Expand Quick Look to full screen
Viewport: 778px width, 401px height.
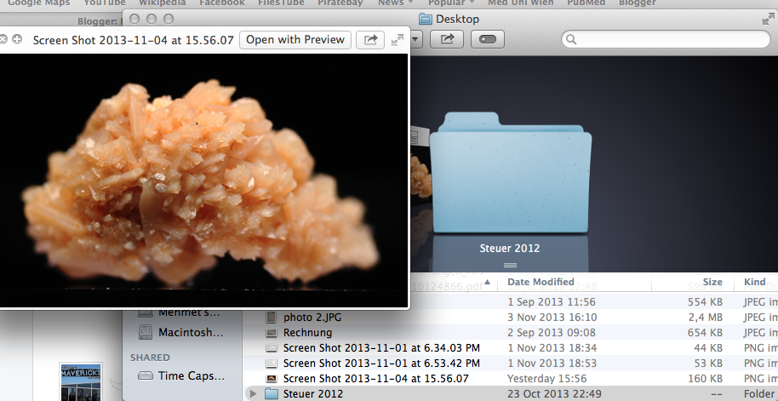point(398,40)
